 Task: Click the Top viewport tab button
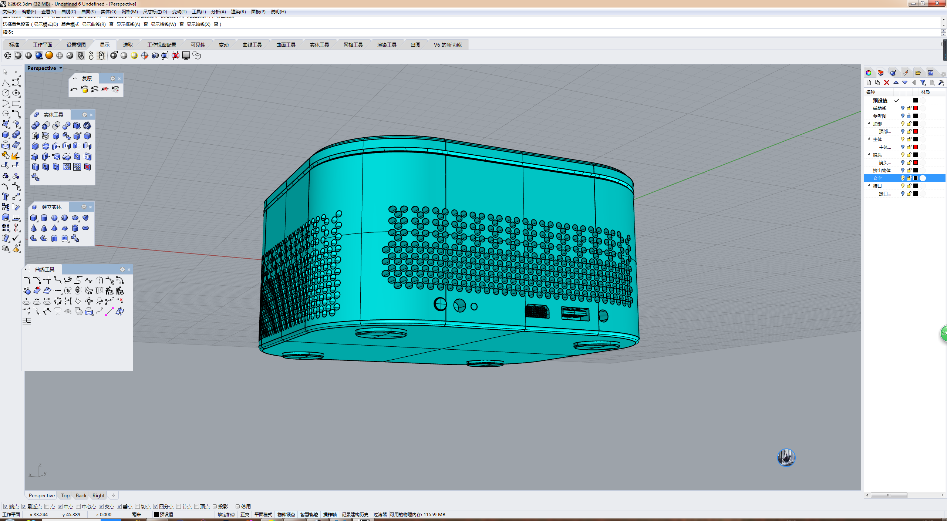tap(65, 495)
